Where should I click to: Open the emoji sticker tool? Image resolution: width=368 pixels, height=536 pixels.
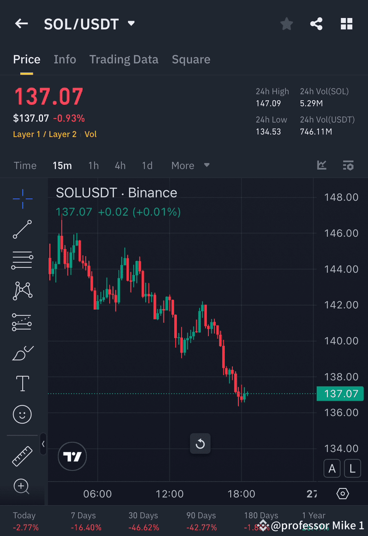(22, 414)
